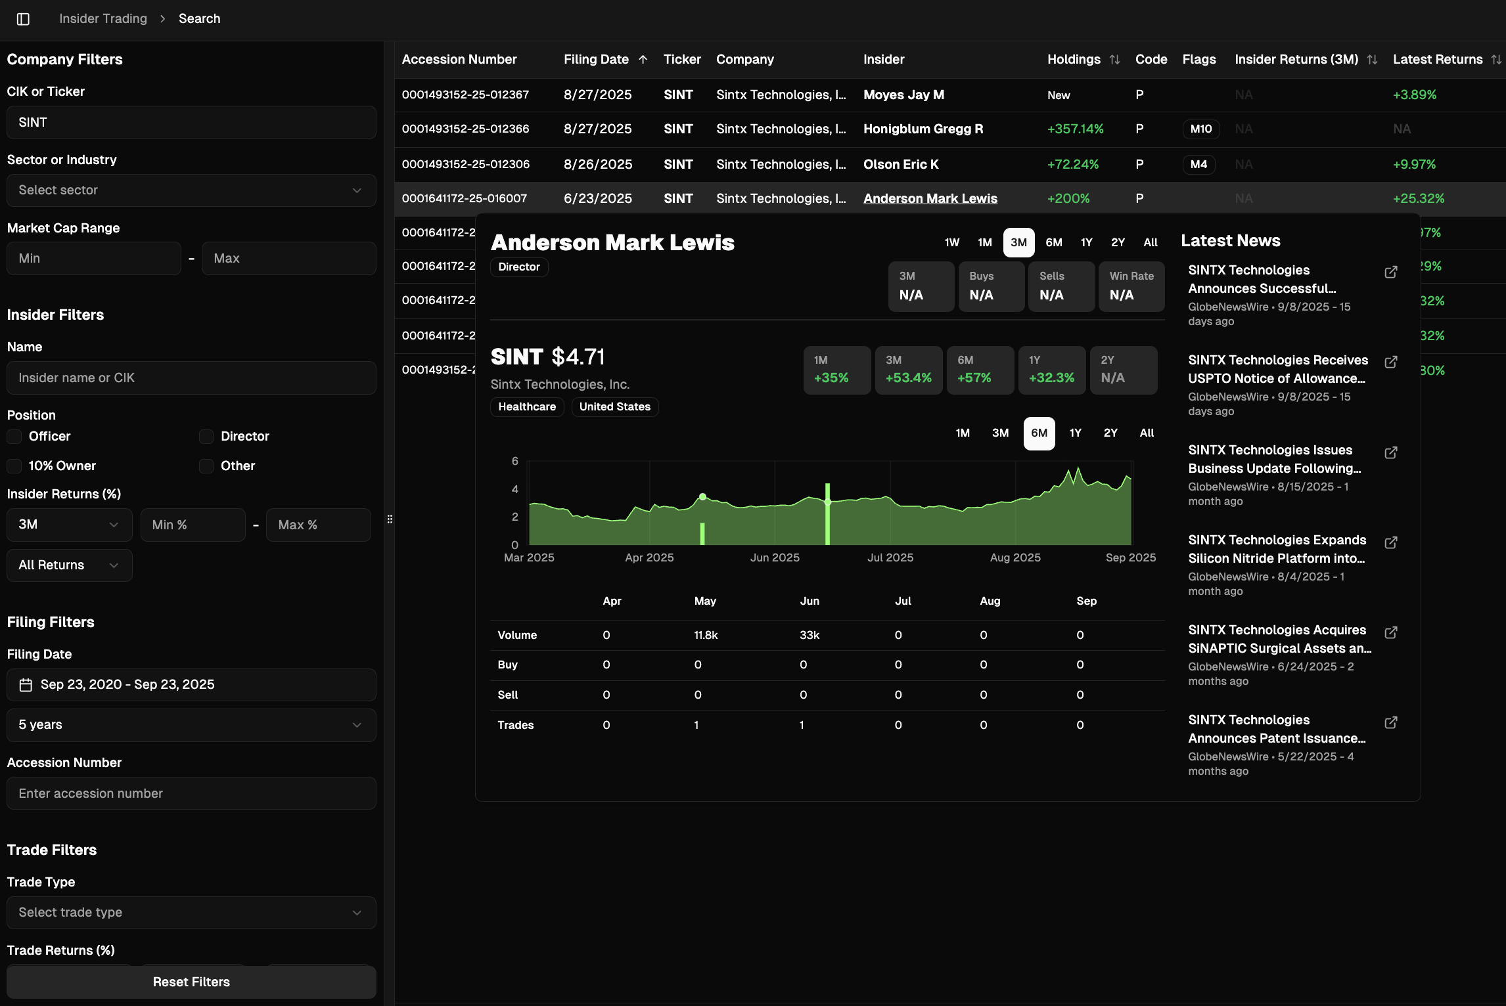Click the Filing Date range picker field
The image size is (1506, 1006).
pos(191,685)
